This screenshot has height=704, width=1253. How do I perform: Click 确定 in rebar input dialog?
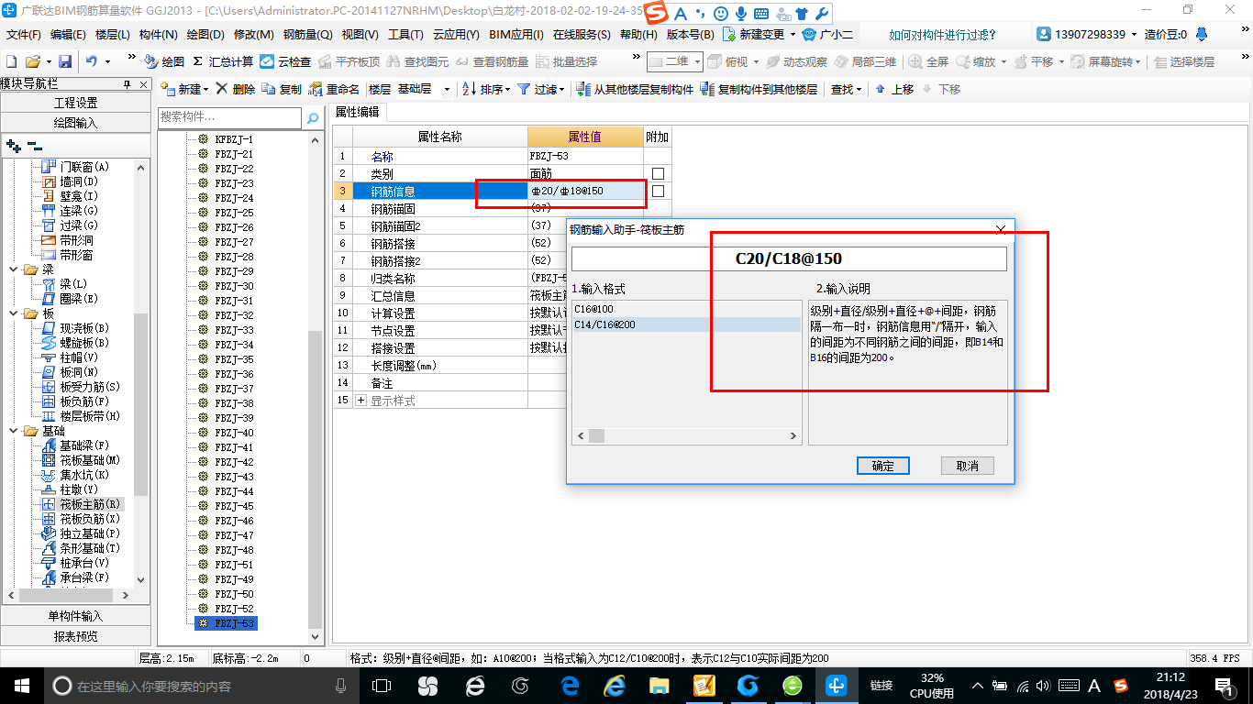click(882, 466)
